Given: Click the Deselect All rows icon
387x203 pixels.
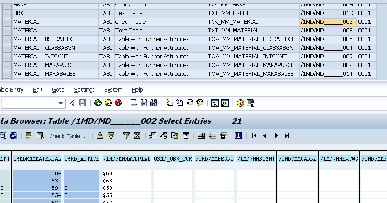Looking at the screenshot, I should 40,135.
